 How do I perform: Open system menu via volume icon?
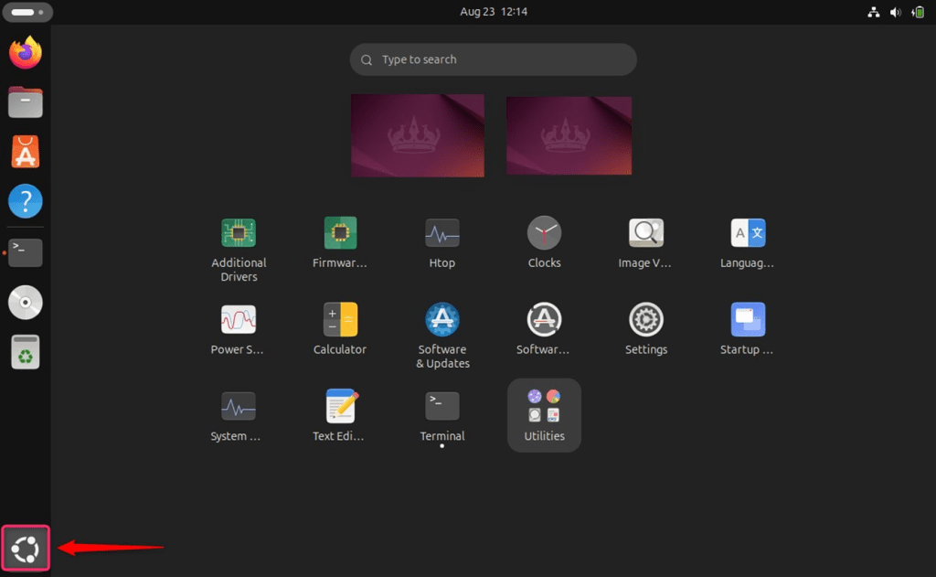click(x=895, y=12)
